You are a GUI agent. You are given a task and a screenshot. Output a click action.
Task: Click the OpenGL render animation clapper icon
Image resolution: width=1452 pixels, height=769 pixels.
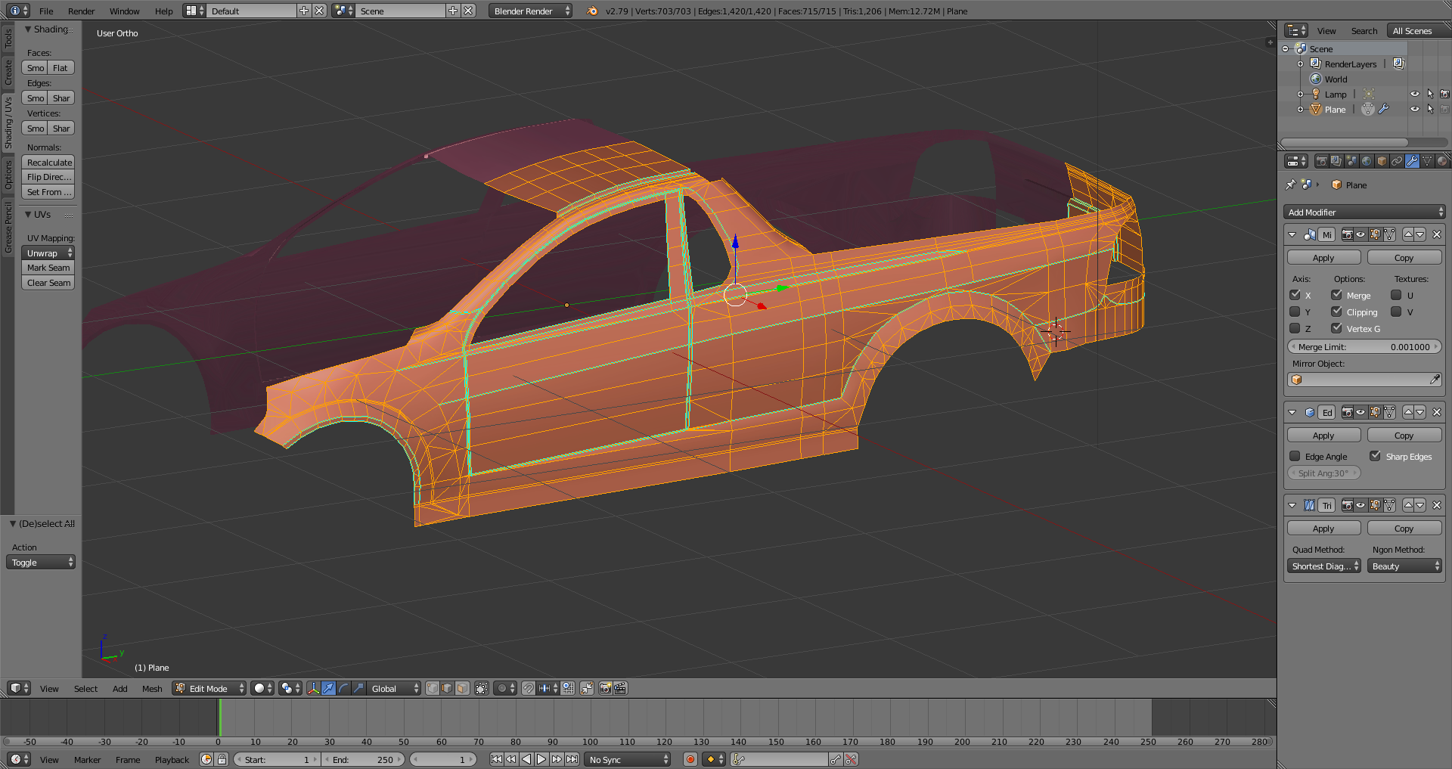pos(620,688)
